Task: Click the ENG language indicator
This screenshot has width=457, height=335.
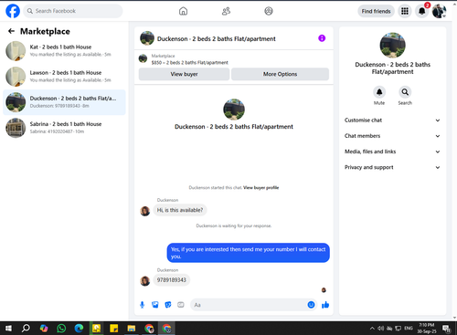Action: [409, 329]
